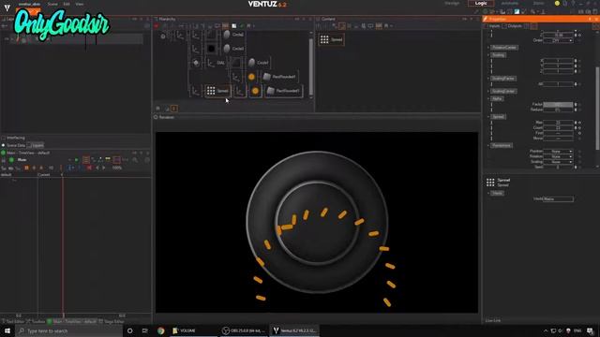Open the Scene menu
Viewport: 600px width, 337px height.
52,4
